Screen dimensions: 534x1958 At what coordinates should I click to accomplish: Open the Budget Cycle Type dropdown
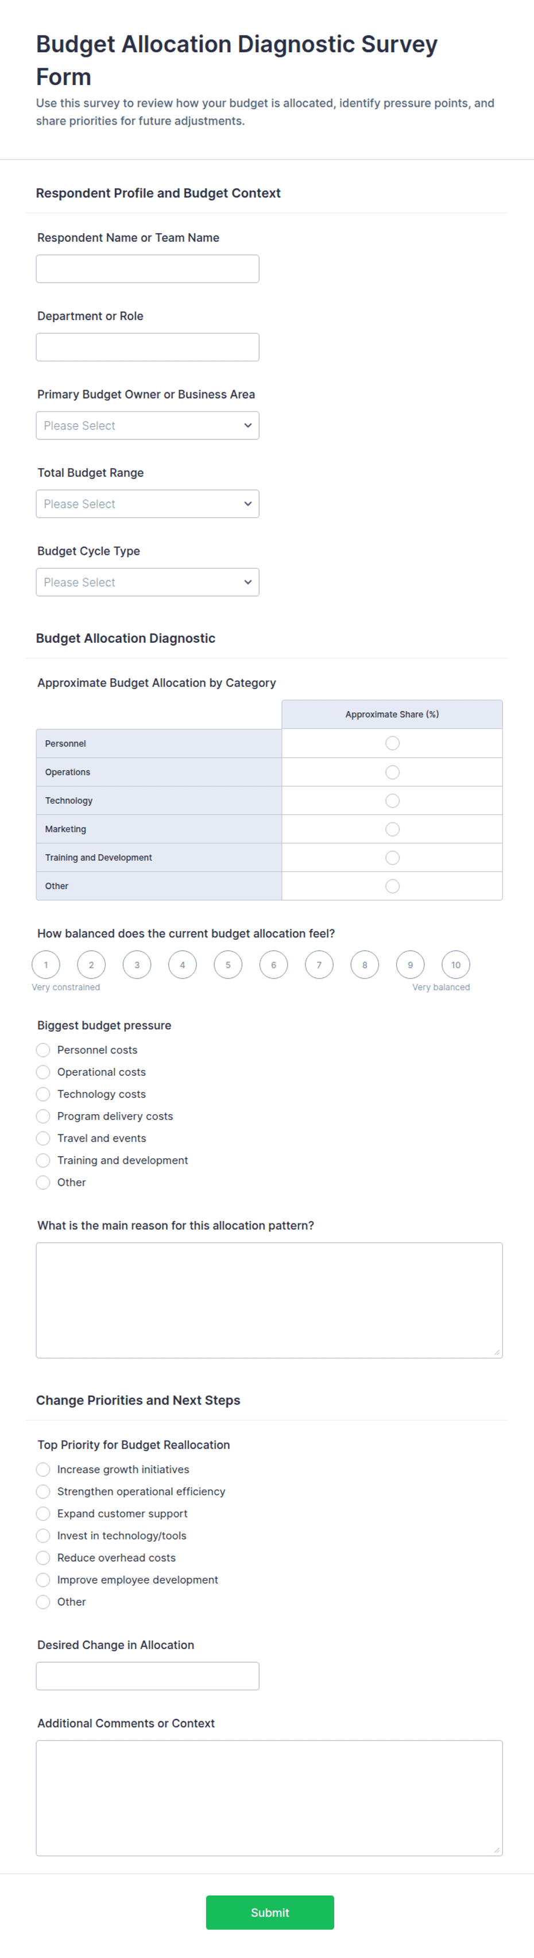(x=148, y=582)
